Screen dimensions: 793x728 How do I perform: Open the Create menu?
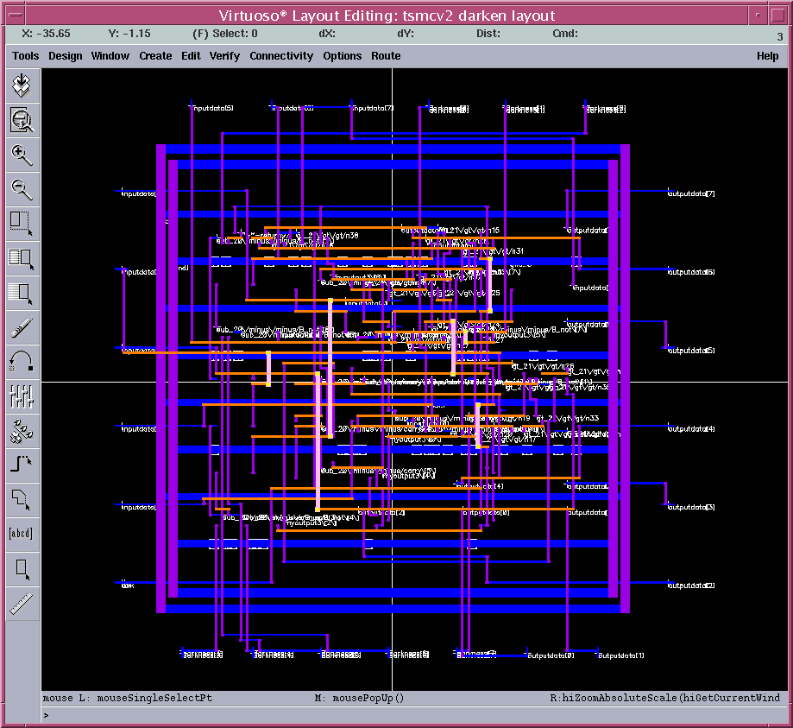coord(155,55)
